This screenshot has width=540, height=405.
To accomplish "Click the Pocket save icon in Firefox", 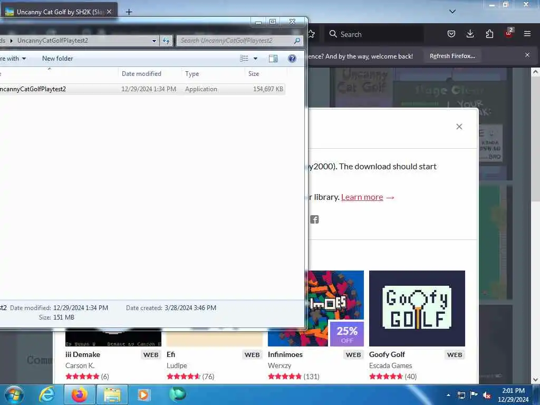I will point(451,34).
